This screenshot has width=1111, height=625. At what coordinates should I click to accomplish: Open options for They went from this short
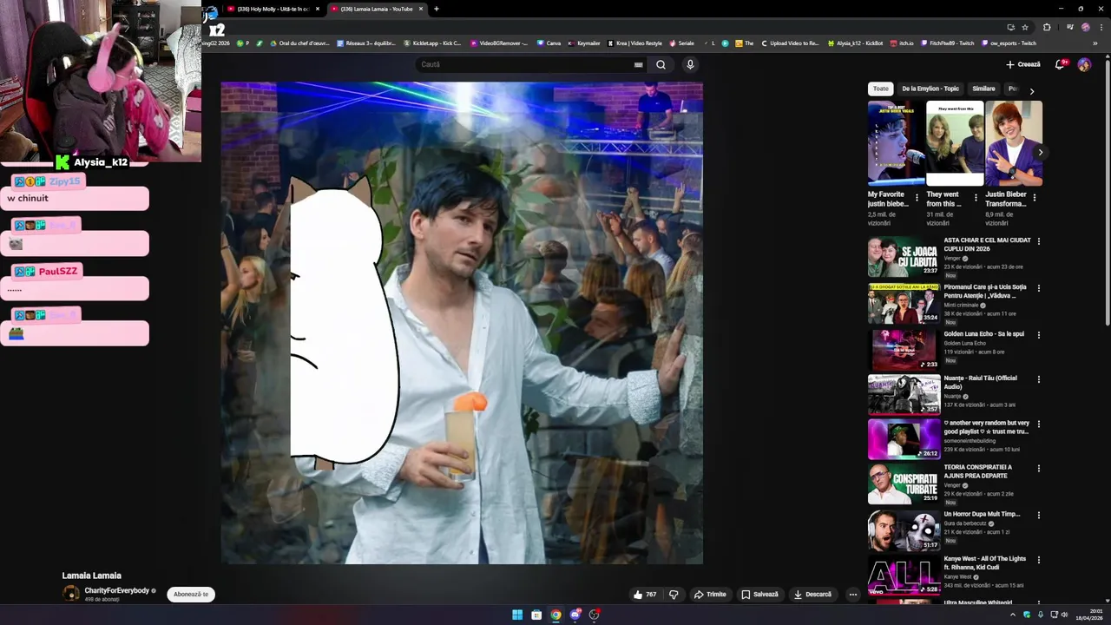pos(975,198)
